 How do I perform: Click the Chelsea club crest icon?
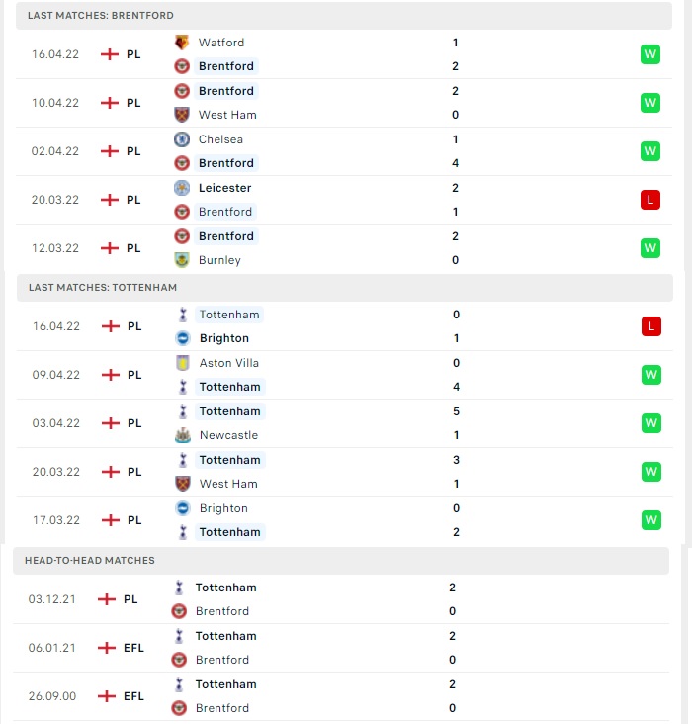point(182,139)
